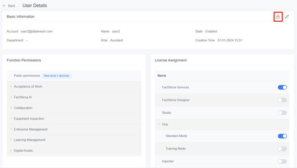Click the Public permissions header
This screenshot has height=168, width=297.
coord(27,76)
